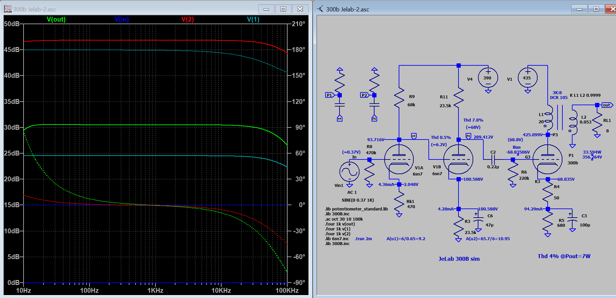Image resolution: width=616 pixels, height=298 pixels.
Task: Maximize the schematic window
Action: (596, 9)
